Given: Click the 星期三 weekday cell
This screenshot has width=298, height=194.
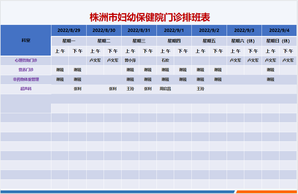Looking at the screenshot, I should [x=139, y=41].
